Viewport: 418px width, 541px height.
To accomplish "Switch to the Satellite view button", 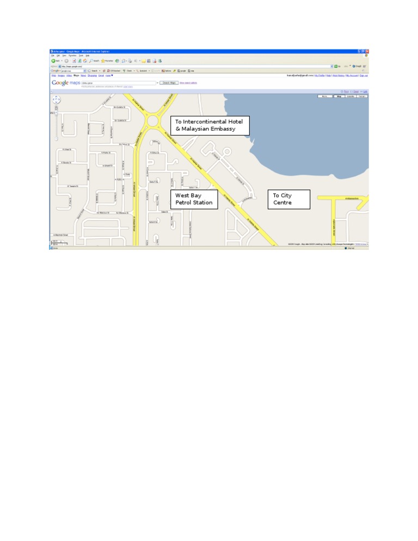I will coord(351,96).
